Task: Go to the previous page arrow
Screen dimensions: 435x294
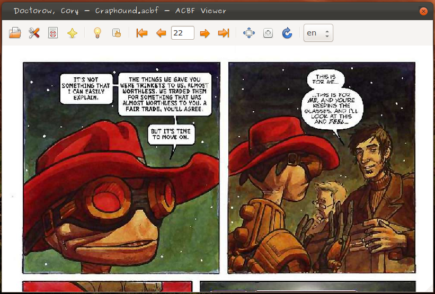Action: tap(161, 33)
